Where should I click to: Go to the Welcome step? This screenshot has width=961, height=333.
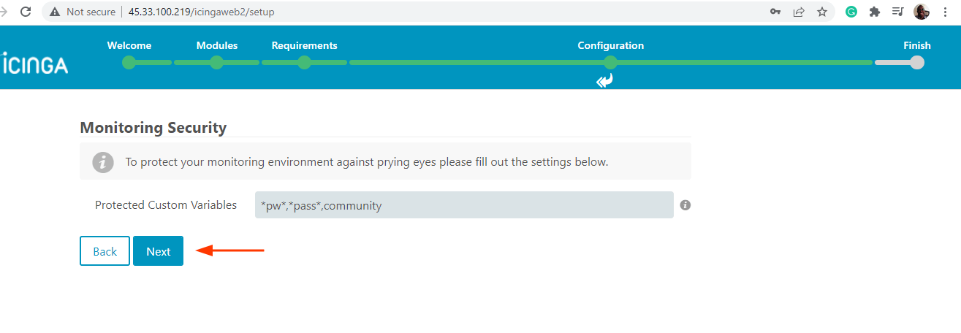click(x=129, y=63)
